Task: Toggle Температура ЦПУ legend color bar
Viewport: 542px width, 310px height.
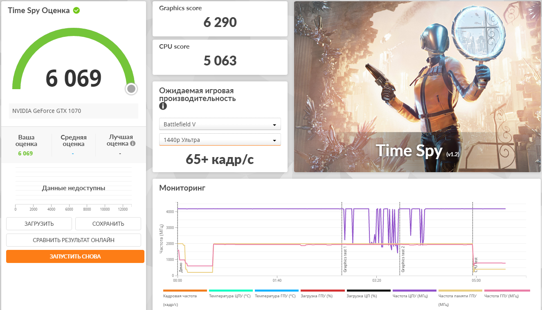Action: click(231, 290)
